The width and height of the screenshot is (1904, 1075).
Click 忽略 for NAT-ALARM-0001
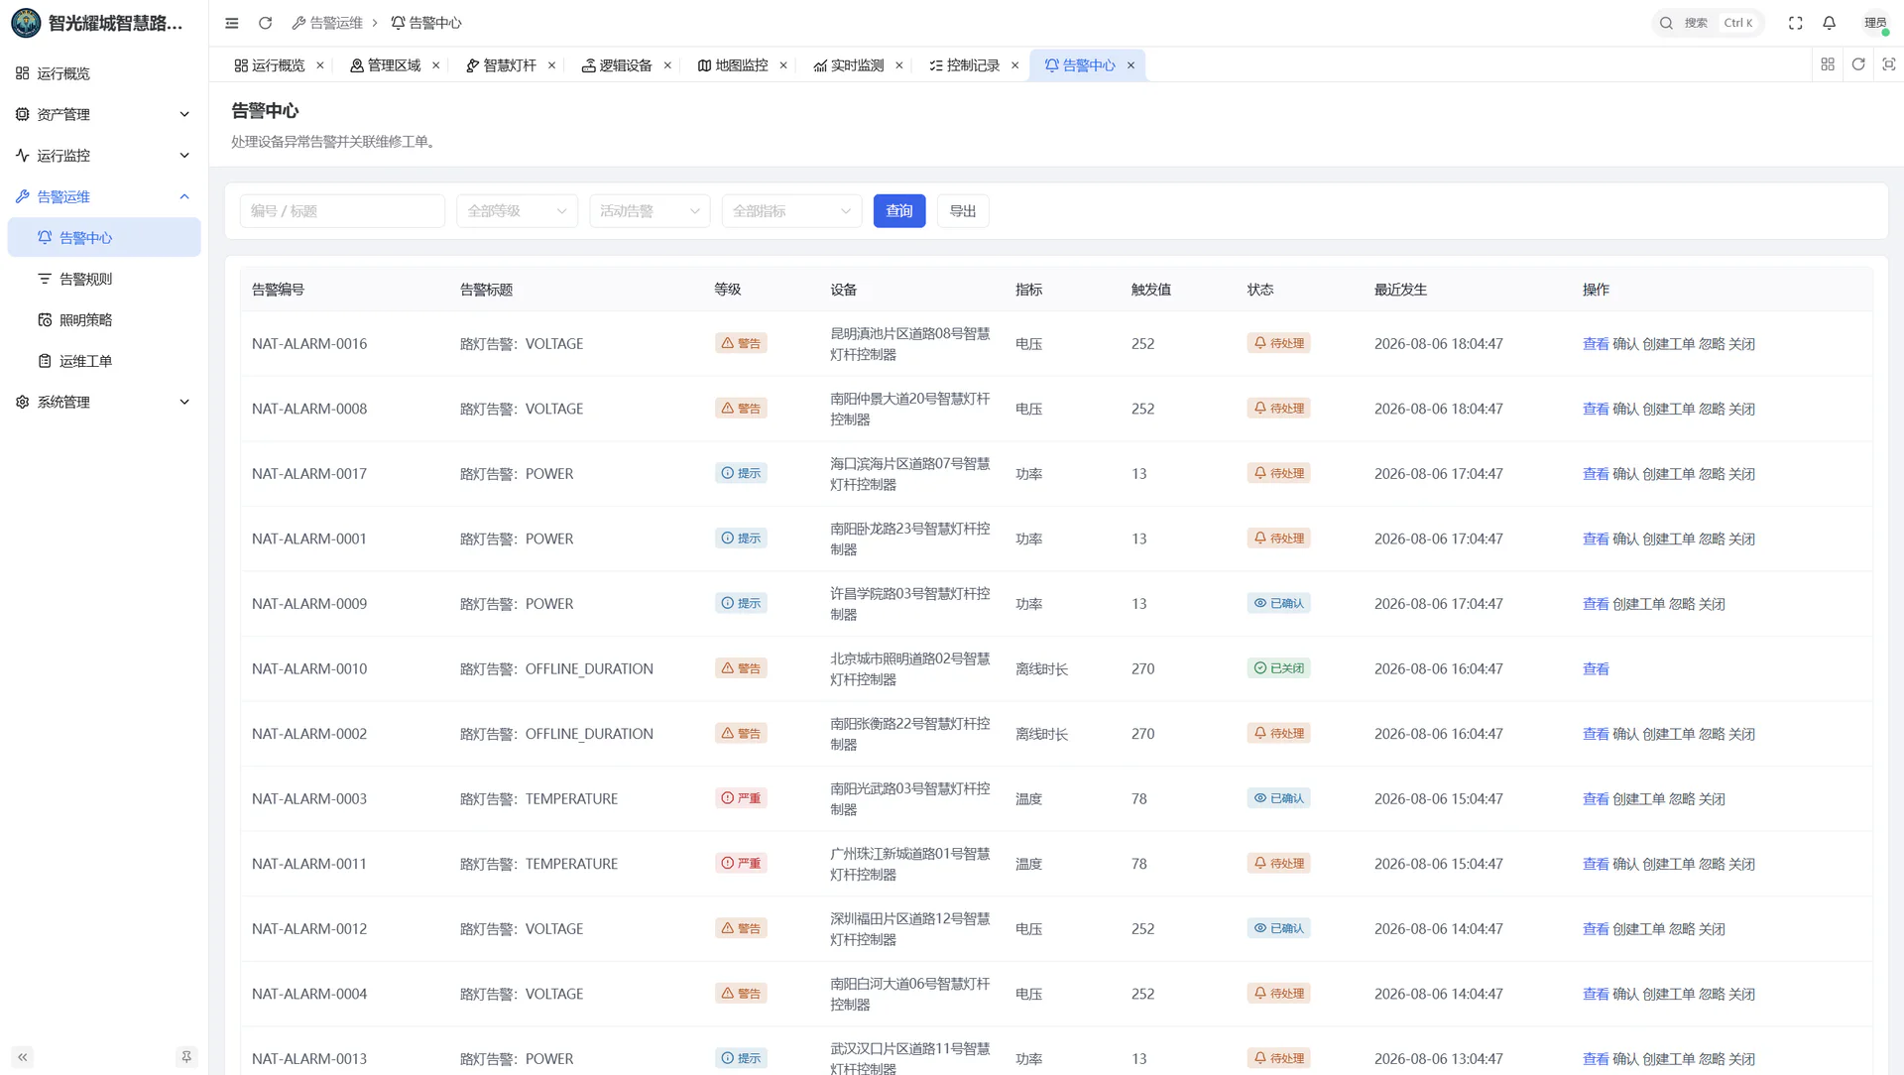pos(1712,538)
